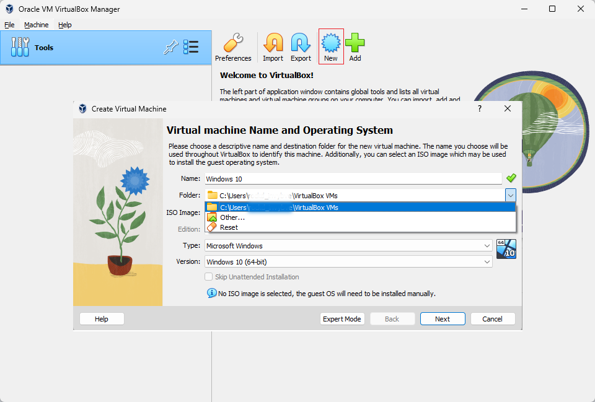The image size is (595, 402).
Task: Click the pin icon in Tools row
Action: click(x=171, y=47)
